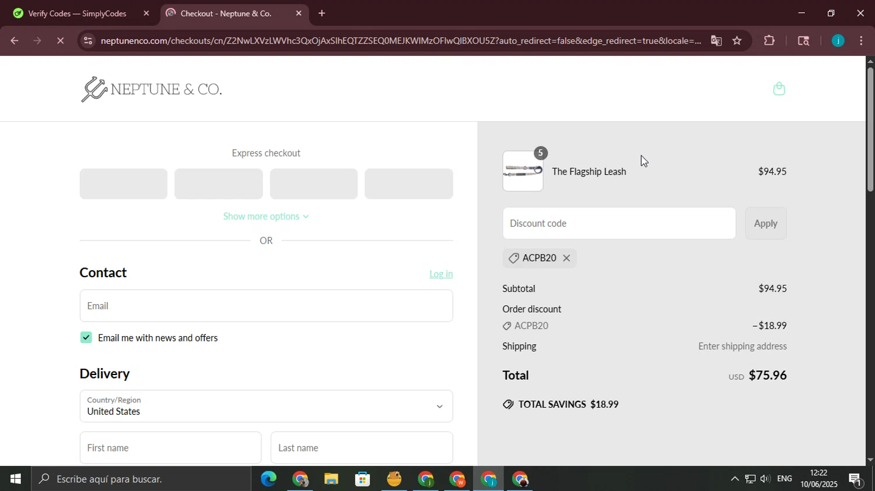875x491 pixels.
Task: Switch to Verify Codes — SimplyCodes tab
Action: (78, 13)
